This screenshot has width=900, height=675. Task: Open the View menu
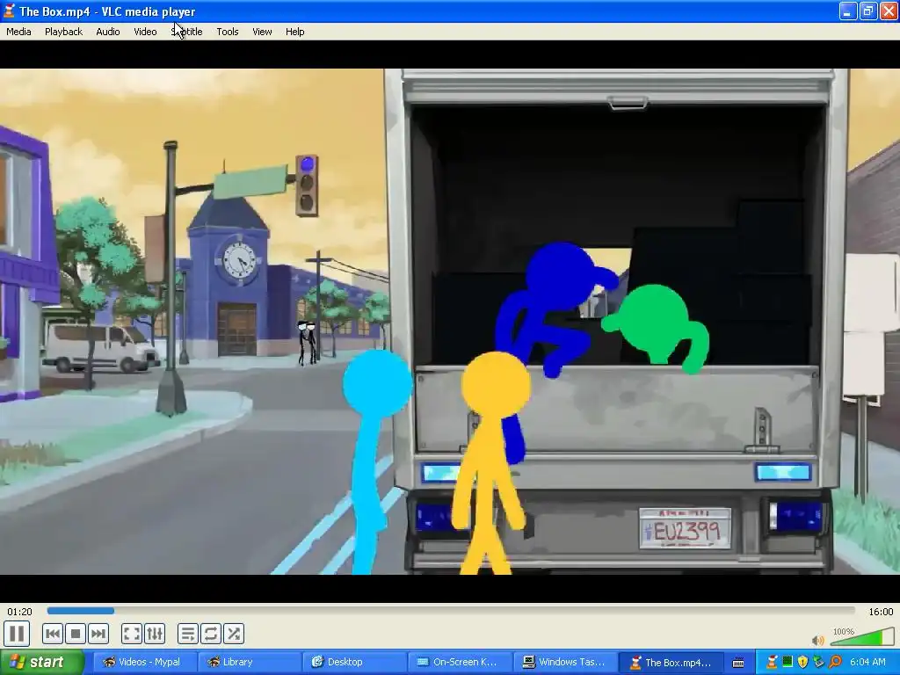(262, 32)
